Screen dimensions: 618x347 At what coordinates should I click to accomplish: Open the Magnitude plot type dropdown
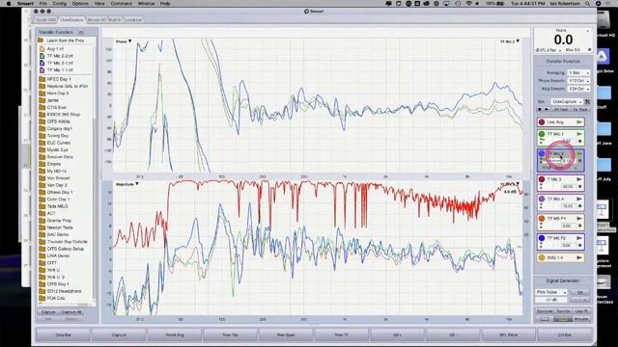pyautogui.click(x=126, y=184)
